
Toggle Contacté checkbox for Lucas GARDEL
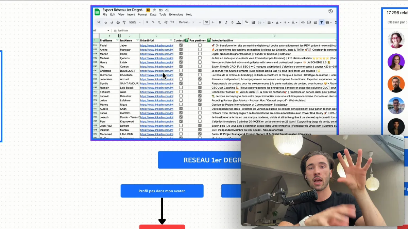click(x=181, y=113)
